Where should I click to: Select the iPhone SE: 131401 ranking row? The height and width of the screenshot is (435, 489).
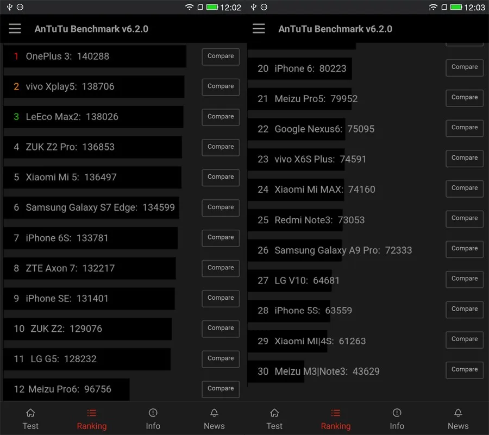click(89, 298)
